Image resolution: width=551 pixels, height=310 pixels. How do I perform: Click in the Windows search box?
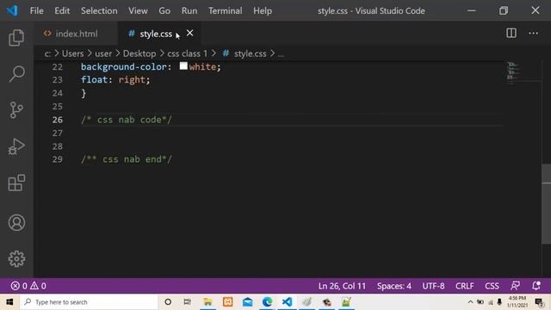tap(90, 302)
